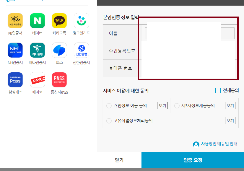The image size is (244, 171).
Task: Choose 하나인증서 verification method
Action: (37, 50)
